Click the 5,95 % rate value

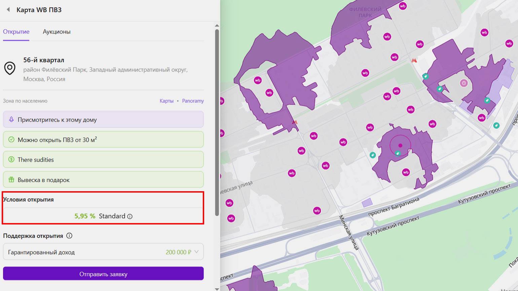[x=85, y=216]
